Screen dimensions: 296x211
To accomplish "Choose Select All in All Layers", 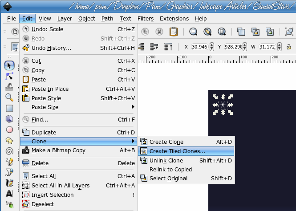I will [x=78, y=185].
